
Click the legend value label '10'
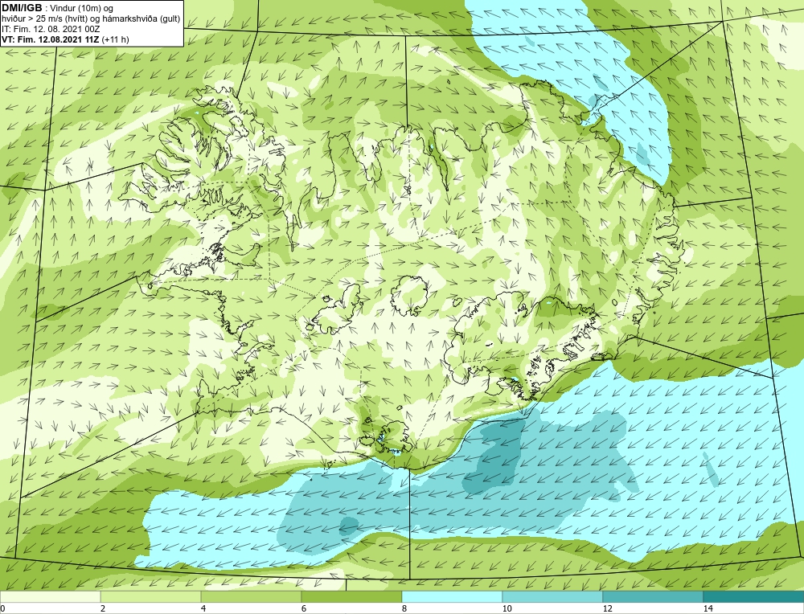click(x=507, y=608)
